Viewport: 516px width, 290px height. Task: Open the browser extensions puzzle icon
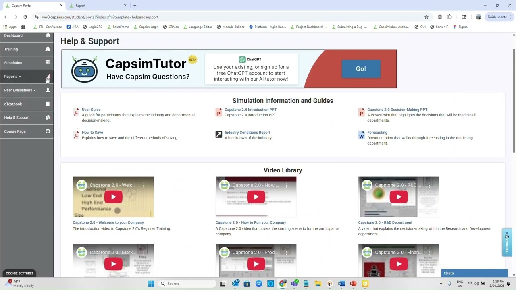point(450,17)
